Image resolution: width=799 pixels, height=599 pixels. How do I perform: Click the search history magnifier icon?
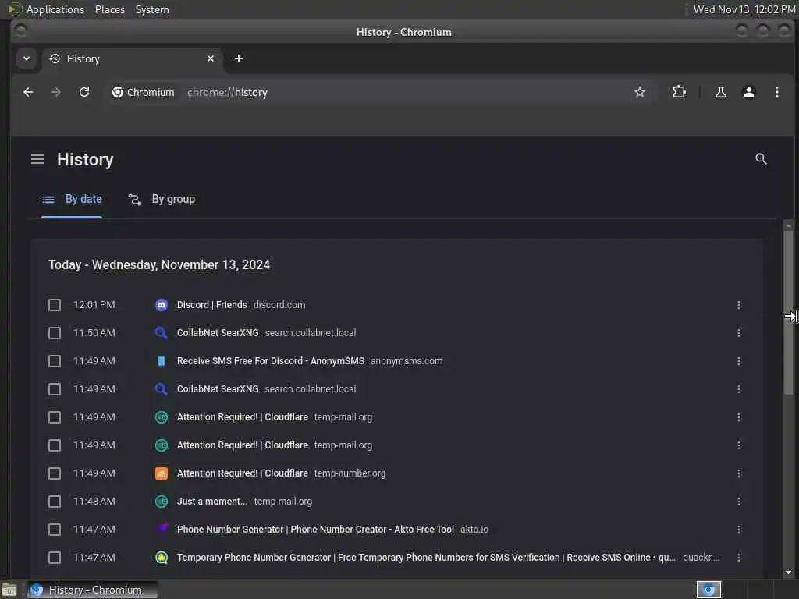click(761, 159)
